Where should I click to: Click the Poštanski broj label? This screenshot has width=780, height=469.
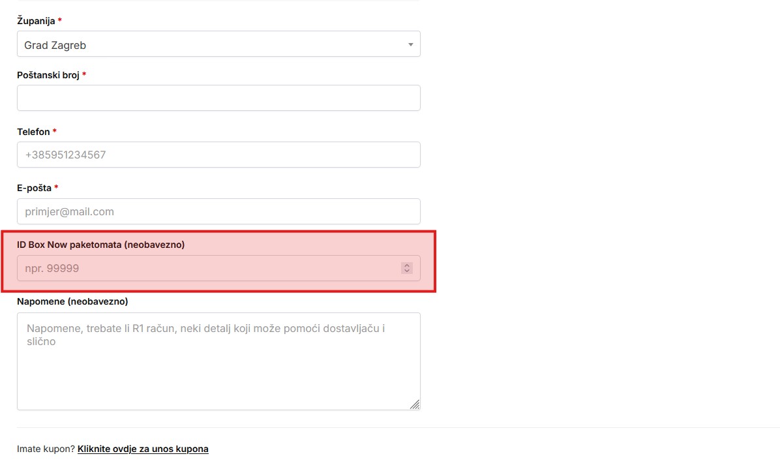click(x=48, y=75)
